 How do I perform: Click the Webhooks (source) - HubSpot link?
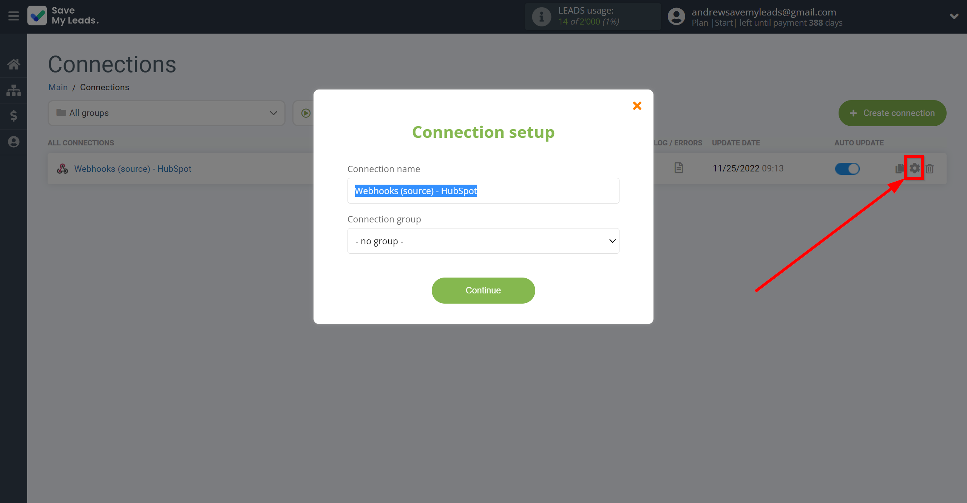click(x=132, y=169)
